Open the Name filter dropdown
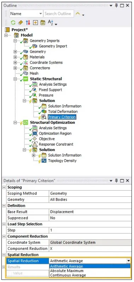 click(41, 14)
